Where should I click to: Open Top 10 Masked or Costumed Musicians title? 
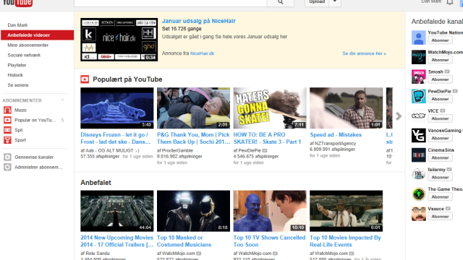[184, 241]
